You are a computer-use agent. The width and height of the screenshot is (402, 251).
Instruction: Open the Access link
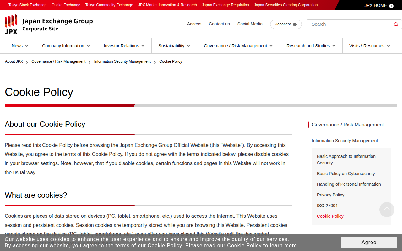(194, 24)
